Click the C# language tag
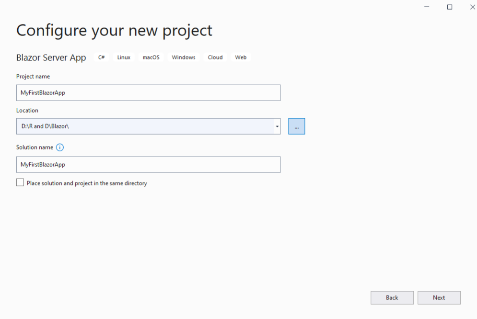477x319 pixels. (101, 57)
